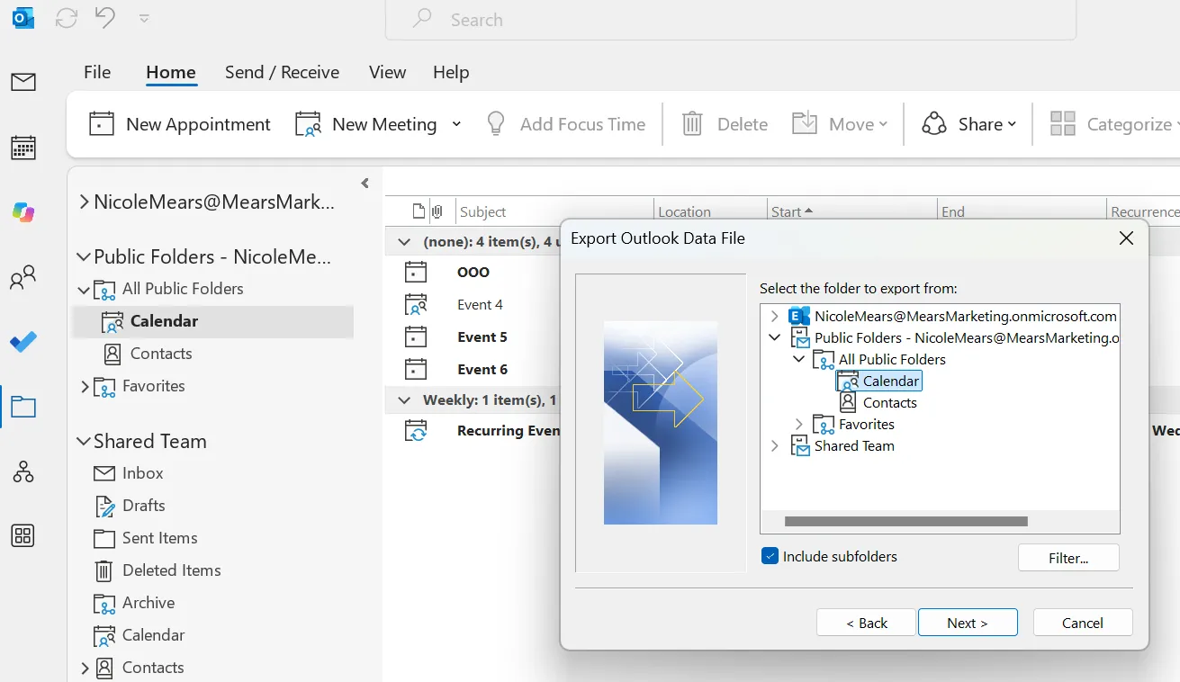
Task: Collapse the (none) items group
Action: click(x=405, y=242)
